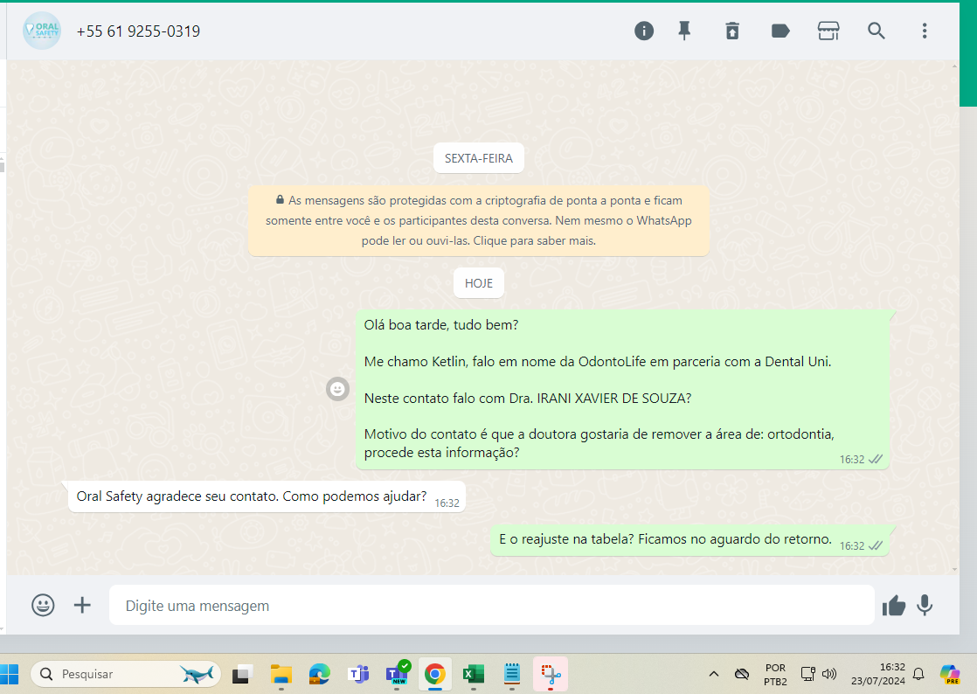Send a thumbs-up with the like icon

click(893, 605)
